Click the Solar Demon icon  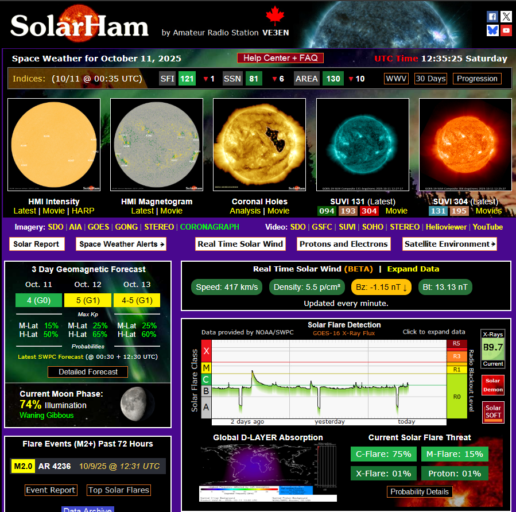click(492, 385)
